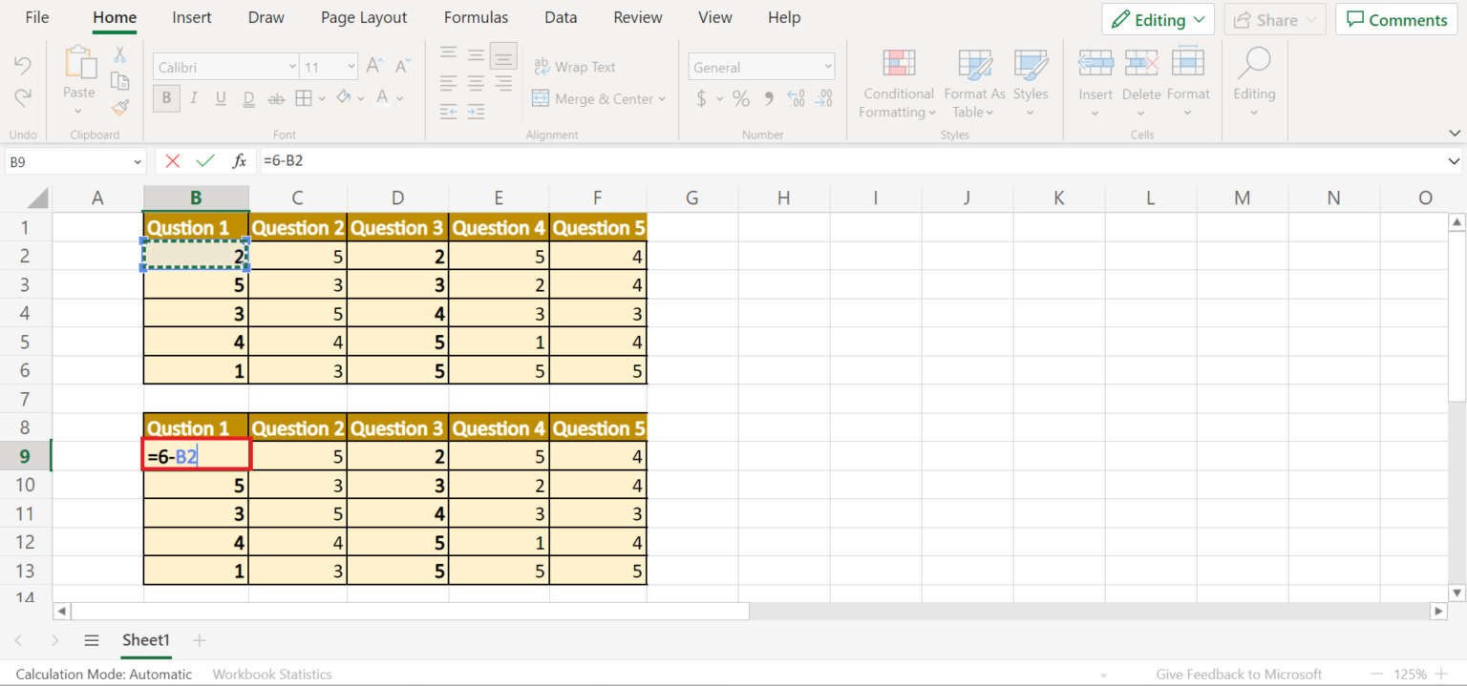This screenshot has width=1467, height=686.
Task: Open the Page Layout tab
Action: point(364,18)
